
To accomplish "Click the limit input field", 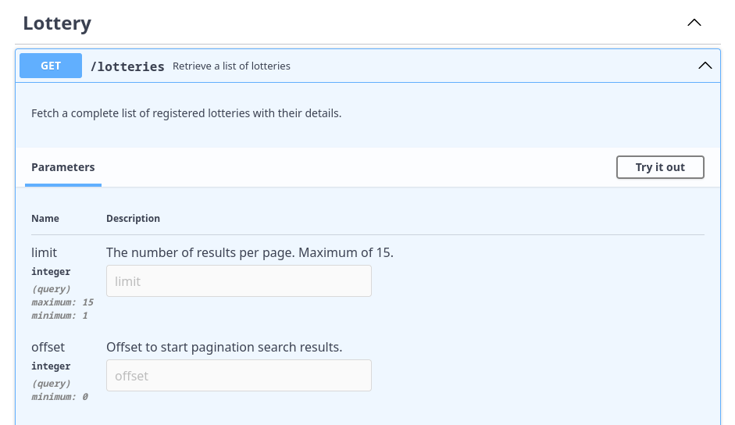I will tap(238, 281).
